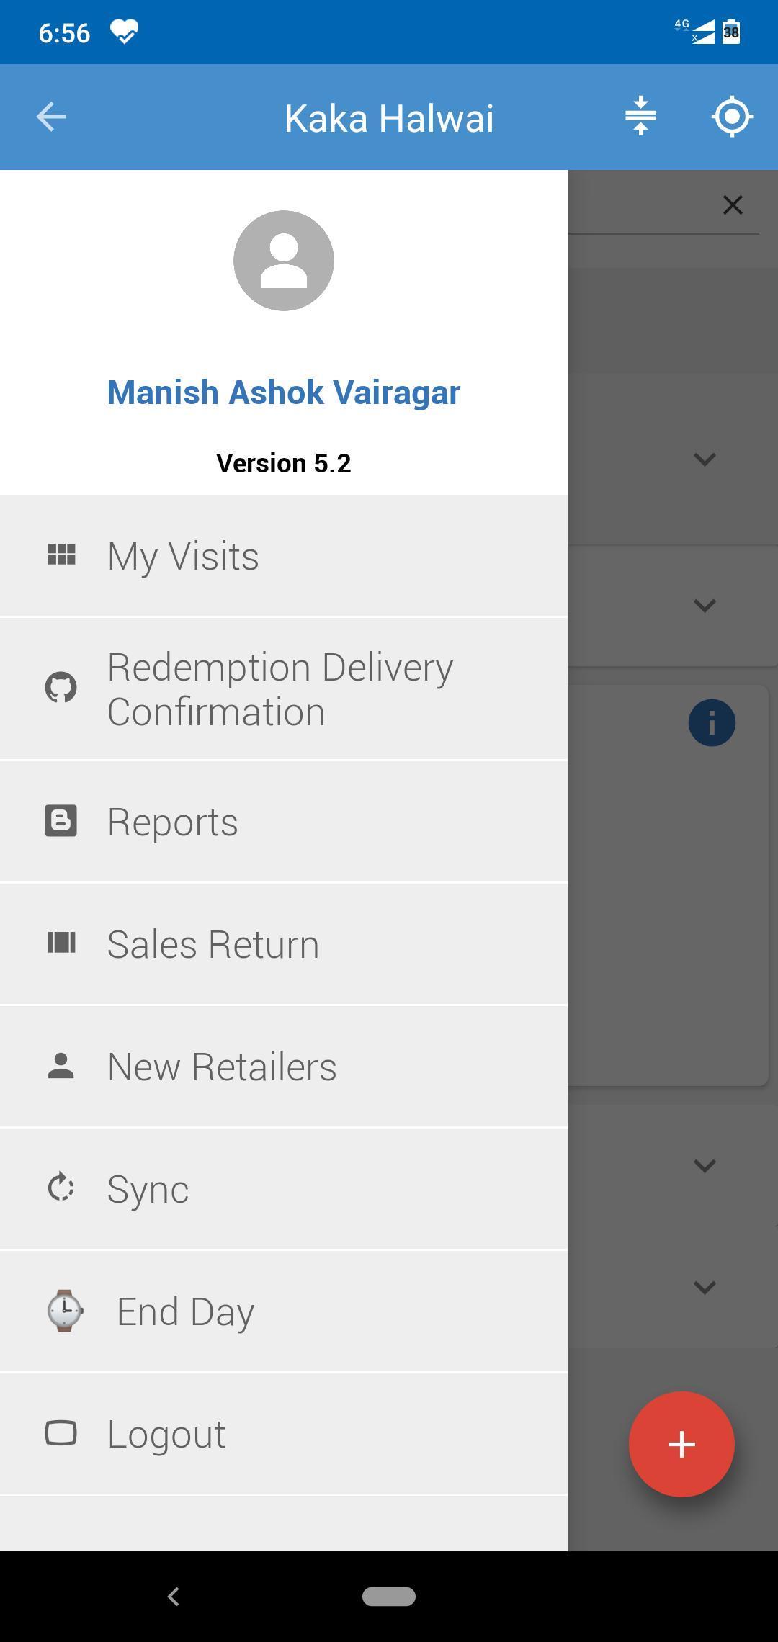Tap the My Visits grid icon
The image size is (778, 1642).
click(61, 555)
